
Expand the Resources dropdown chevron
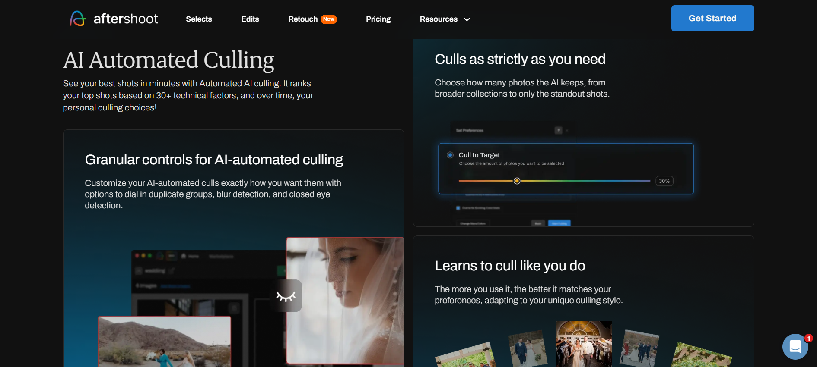point(467,19)
